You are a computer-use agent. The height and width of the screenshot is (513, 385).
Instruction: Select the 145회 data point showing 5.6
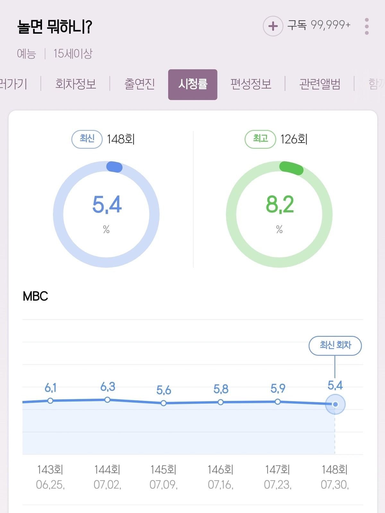tap(164, 403)
